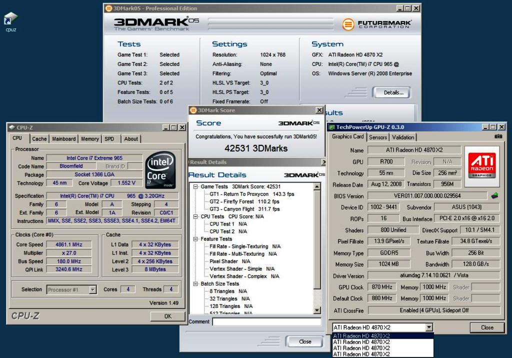Open the Mainboard tab in CPU-Z
This screenshot has height=358, width=512.
[x=63, y=139]
